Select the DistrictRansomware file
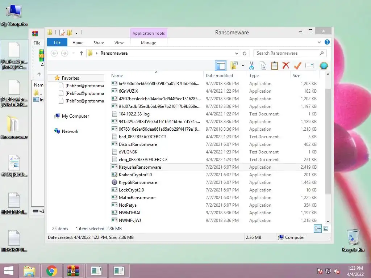Viewport: 371px width, 278px height. 138,144
